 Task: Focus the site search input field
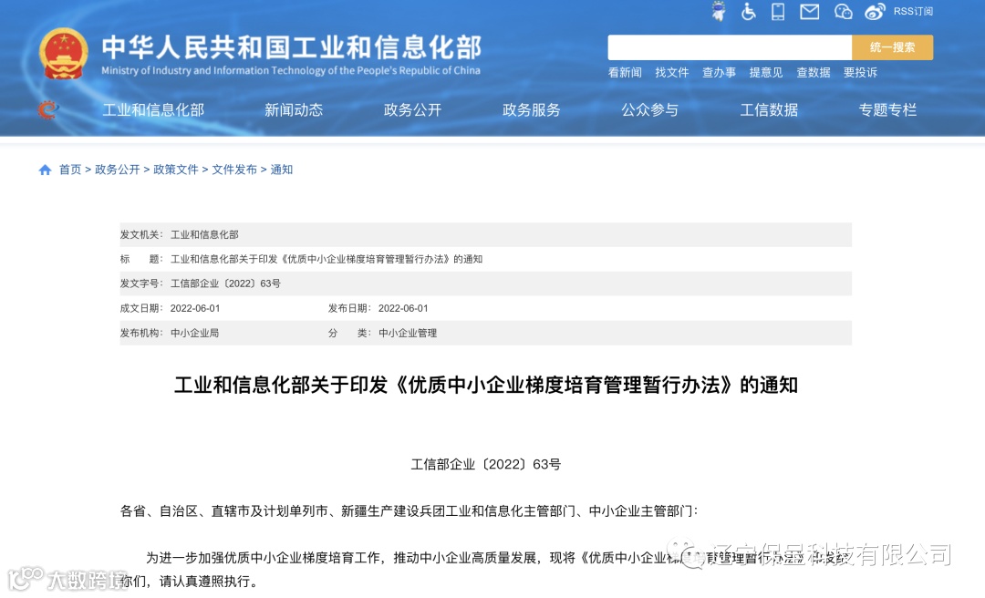click(x=730, y=47)
